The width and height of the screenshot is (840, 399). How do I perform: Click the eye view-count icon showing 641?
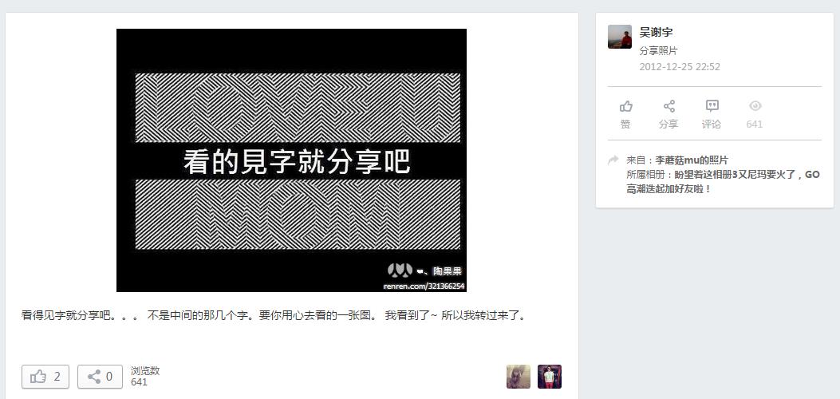755,105
